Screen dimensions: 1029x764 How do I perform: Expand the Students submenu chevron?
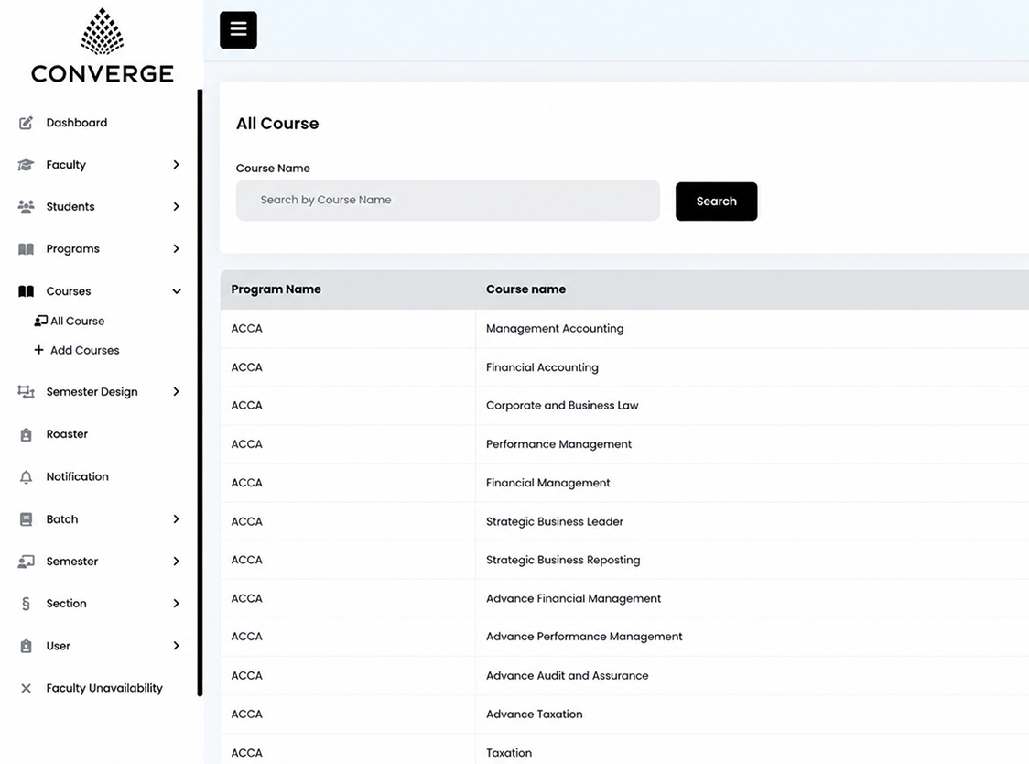[x=176, y=206]
